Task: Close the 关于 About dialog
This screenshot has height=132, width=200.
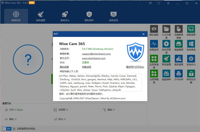Action: (143, 34)
